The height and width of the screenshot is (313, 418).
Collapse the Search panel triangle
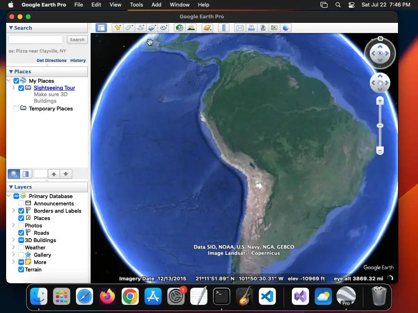coord(11,28)
